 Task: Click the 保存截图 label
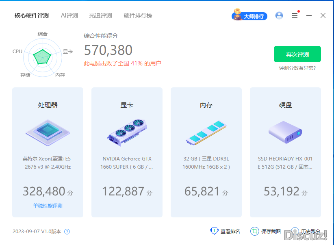pyautogui.click(x=271, y=231)
